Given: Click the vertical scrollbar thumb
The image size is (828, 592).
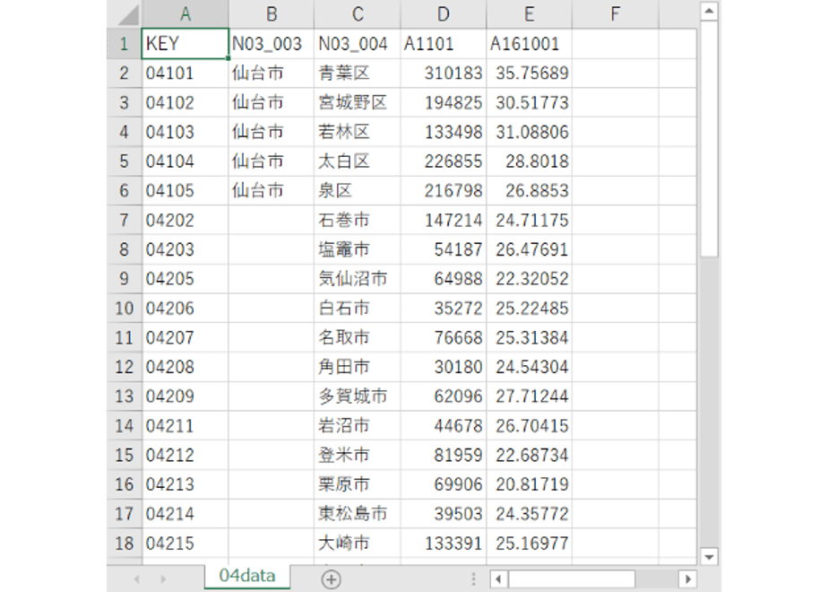Looking at the screenshot, I should pyautogui.click(x=709, y=138).
